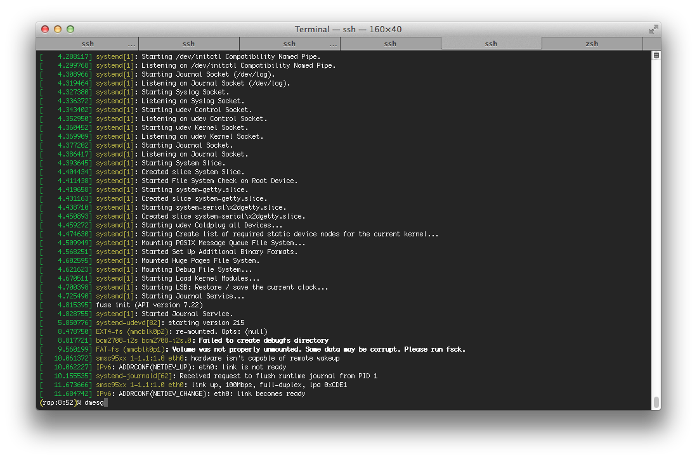The width and height of the screenshot is (697, 460).
Task: Click the middle of the vertical scrollbar track
Action: pos(656,228)
